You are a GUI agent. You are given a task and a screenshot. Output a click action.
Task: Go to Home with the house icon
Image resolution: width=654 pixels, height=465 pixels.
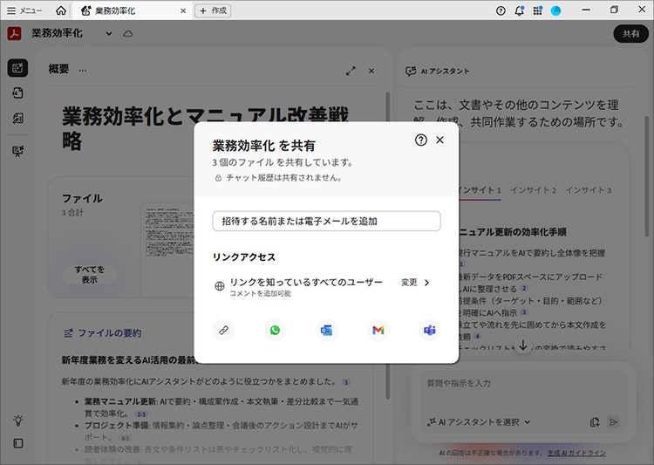[x=61, y=10]
